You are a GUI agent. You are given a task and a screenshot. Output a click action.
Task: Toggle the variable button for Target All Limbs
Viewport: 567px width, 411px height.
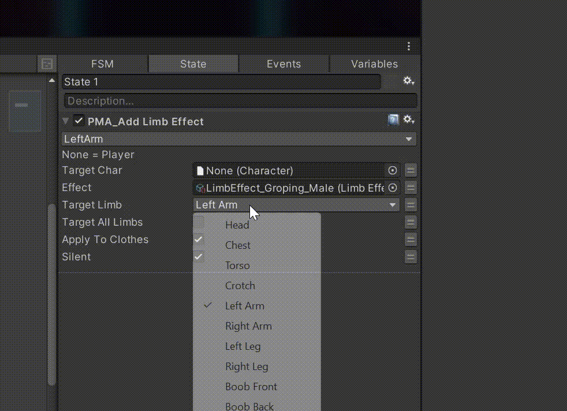[411, 223]
